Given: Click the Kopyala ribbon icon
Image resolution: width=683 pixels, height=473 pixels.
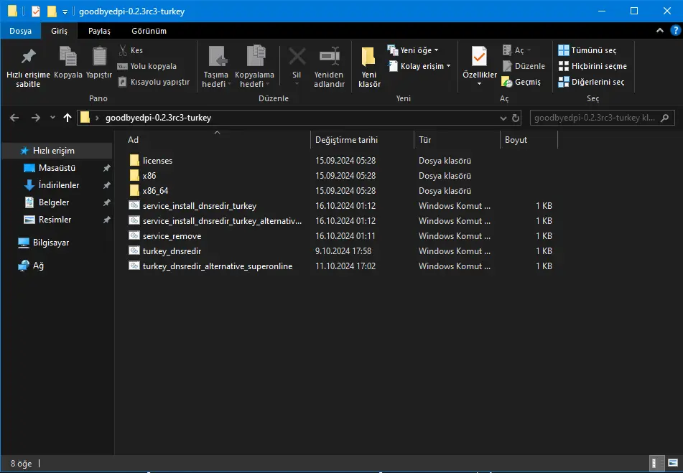Looking at the screenshot, I should pyautogui.click(x=68, y=57).
